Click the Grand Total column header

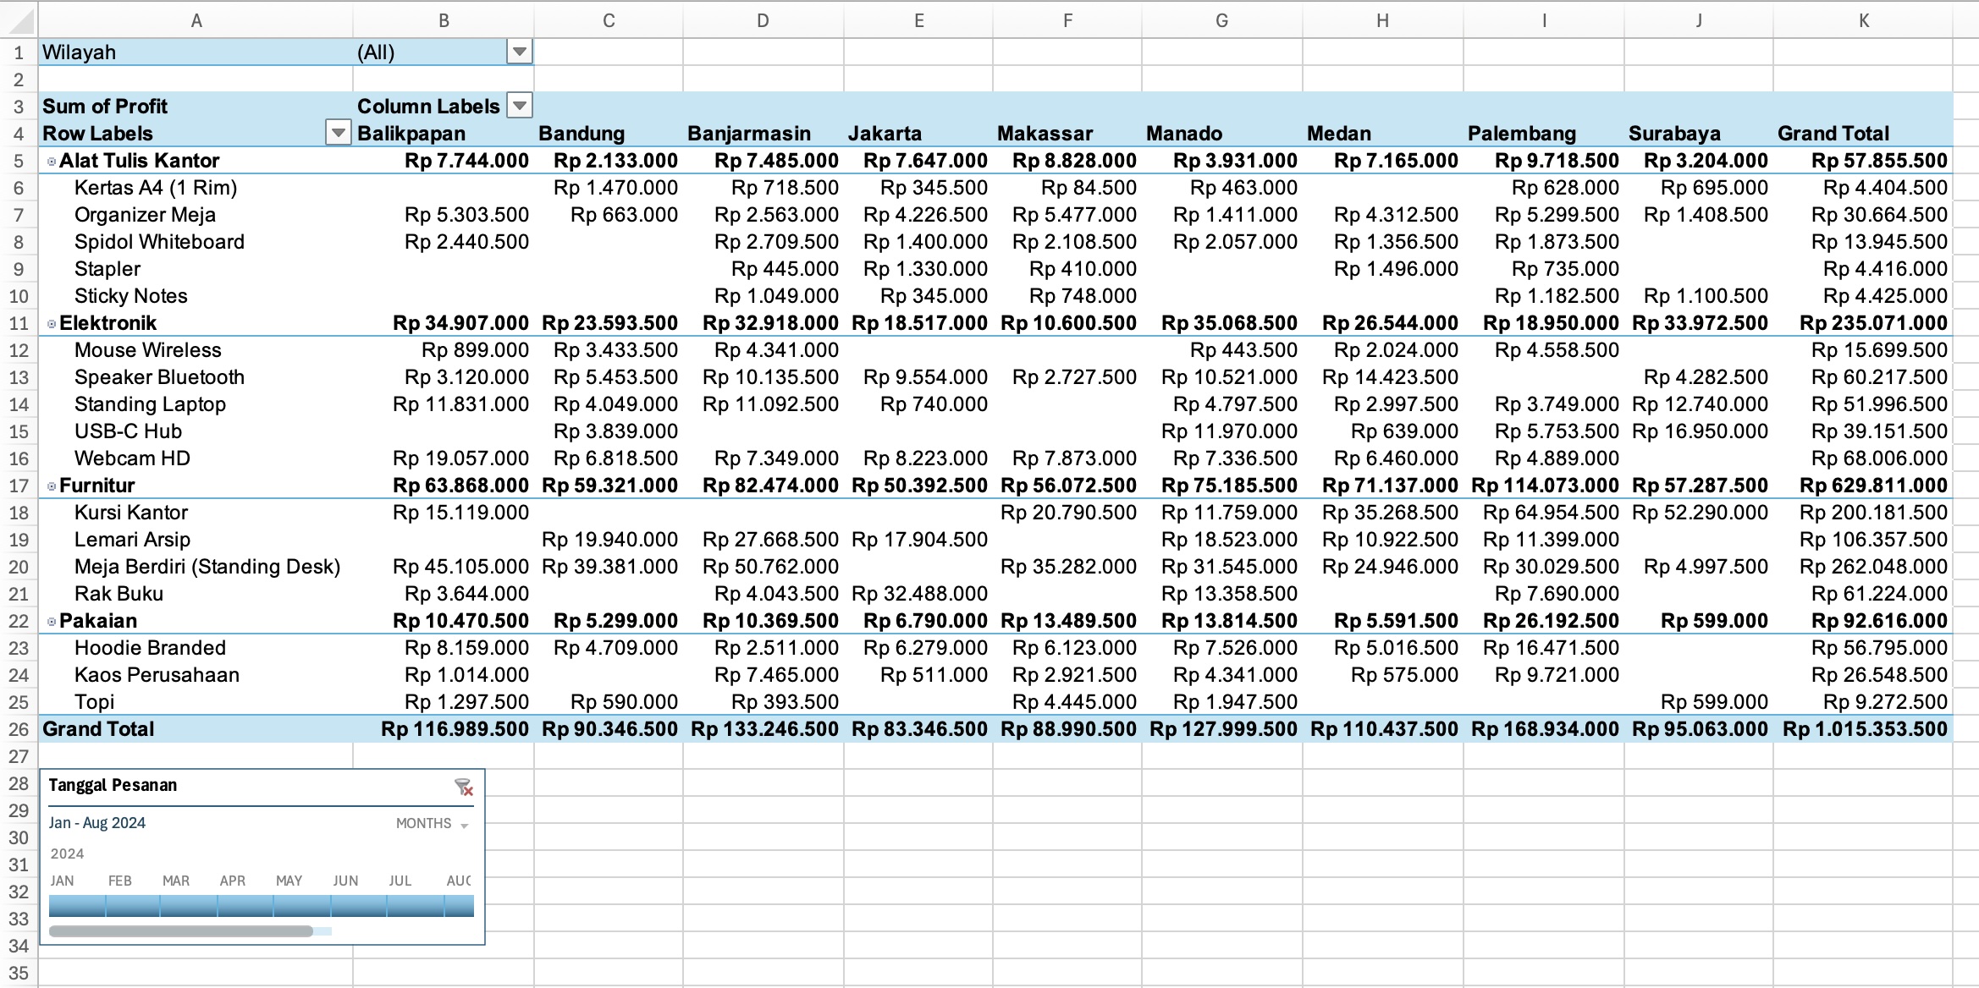(x=1833, y=134)
